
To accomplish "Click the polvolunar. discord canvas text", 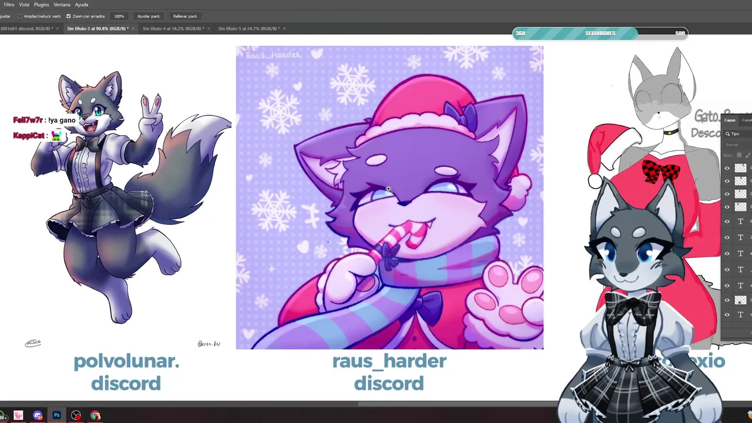I will 126,372.
